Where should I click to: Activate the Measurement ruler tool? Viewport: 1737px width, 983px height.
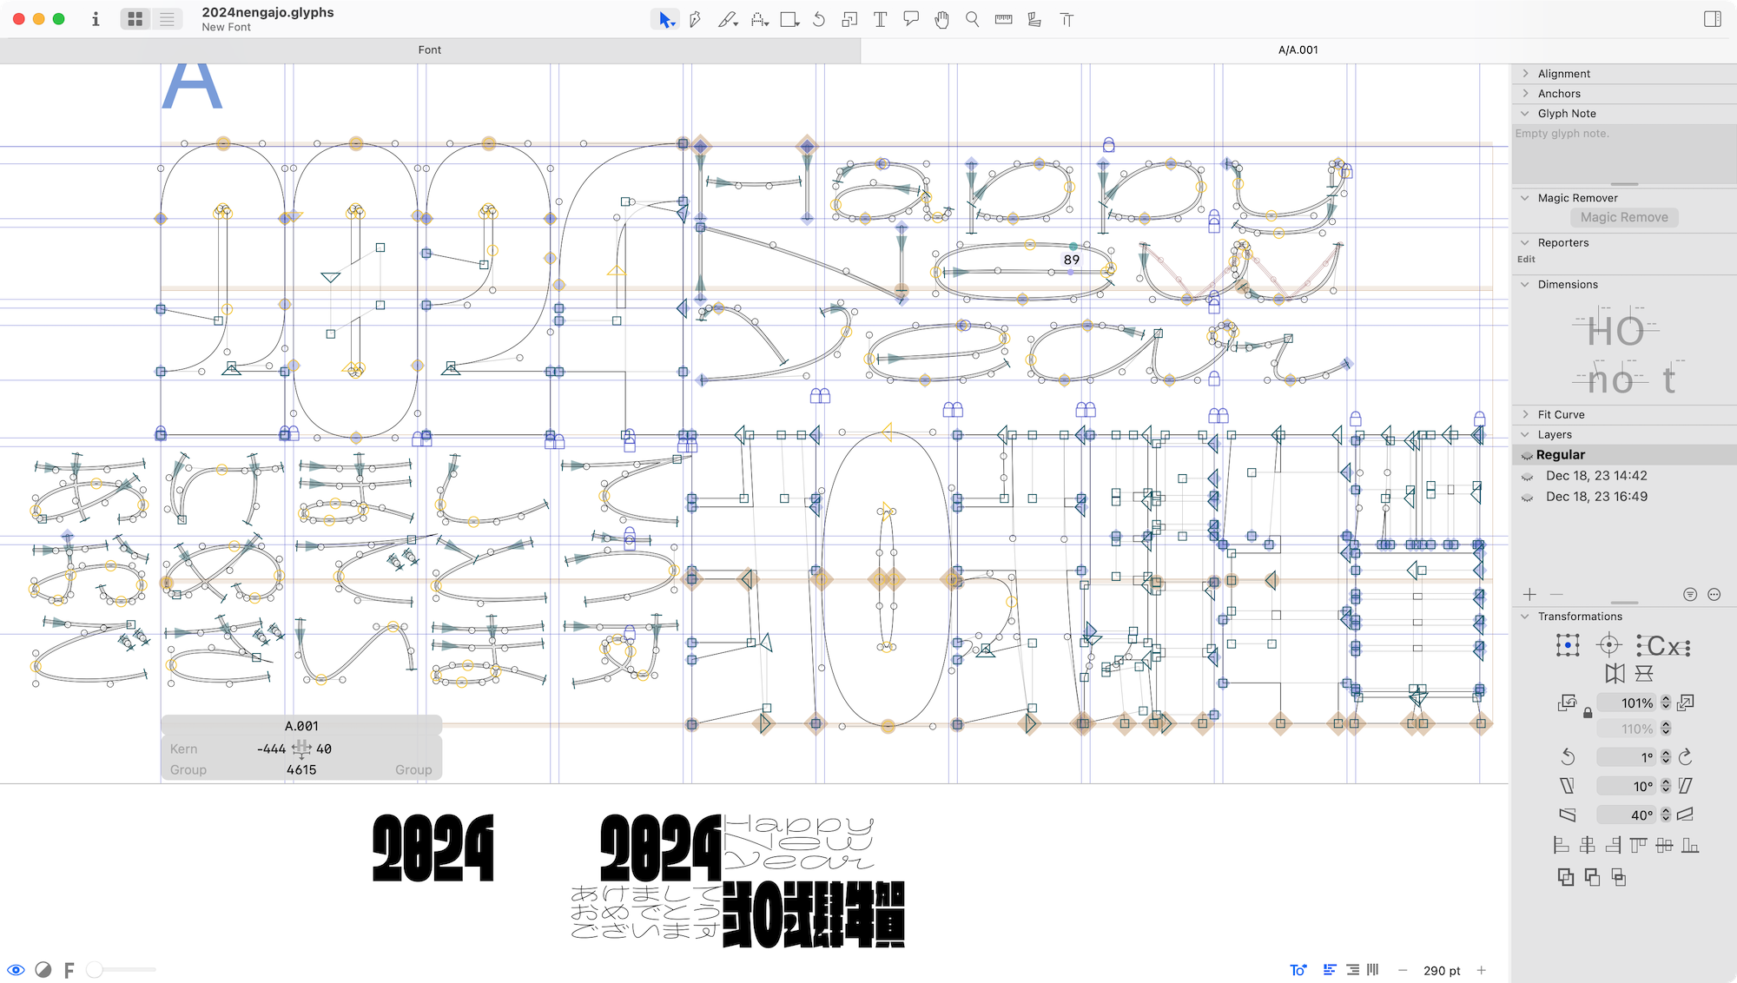click(x=1003, y=19)
